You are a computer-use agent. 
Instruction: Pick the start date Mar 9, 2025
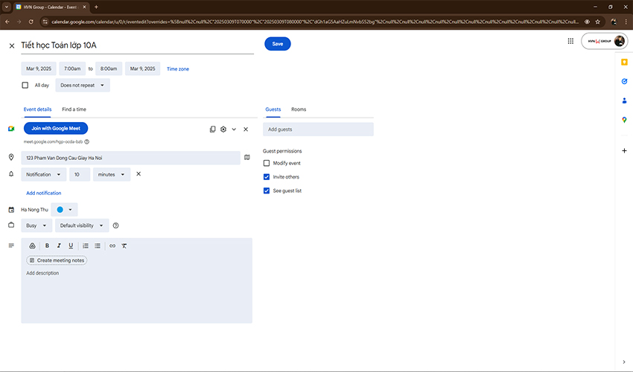point(39,68)
